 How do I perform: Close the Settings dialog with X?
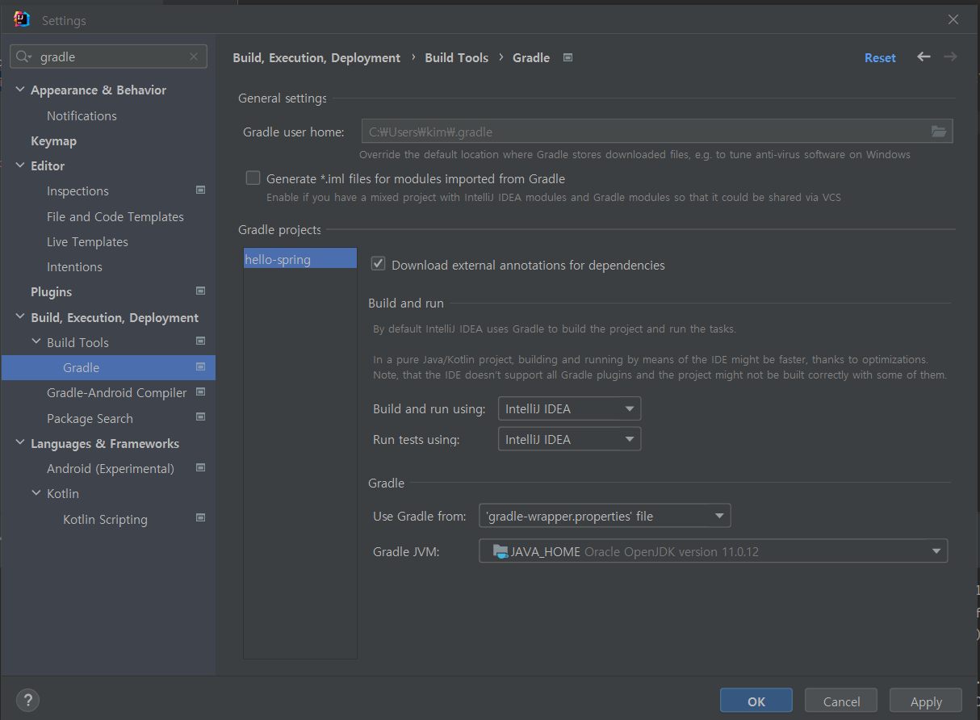tap(953, 19)
